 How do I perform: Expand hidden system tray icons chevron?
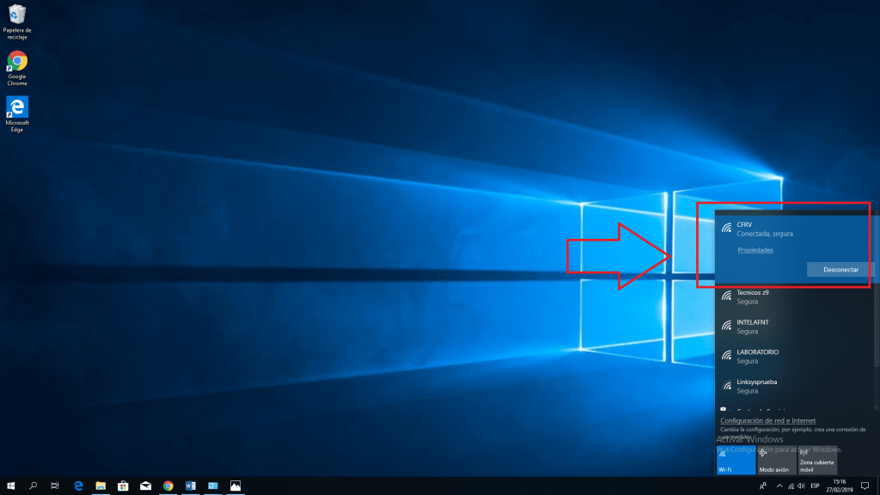click(779, 486)
